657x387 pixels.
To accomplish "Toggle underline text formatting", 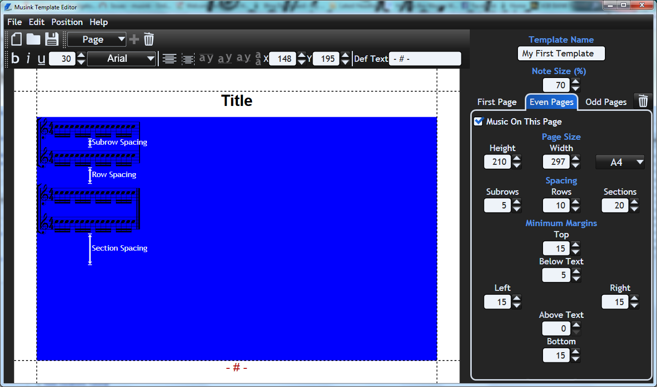I will tap(41, 59).
